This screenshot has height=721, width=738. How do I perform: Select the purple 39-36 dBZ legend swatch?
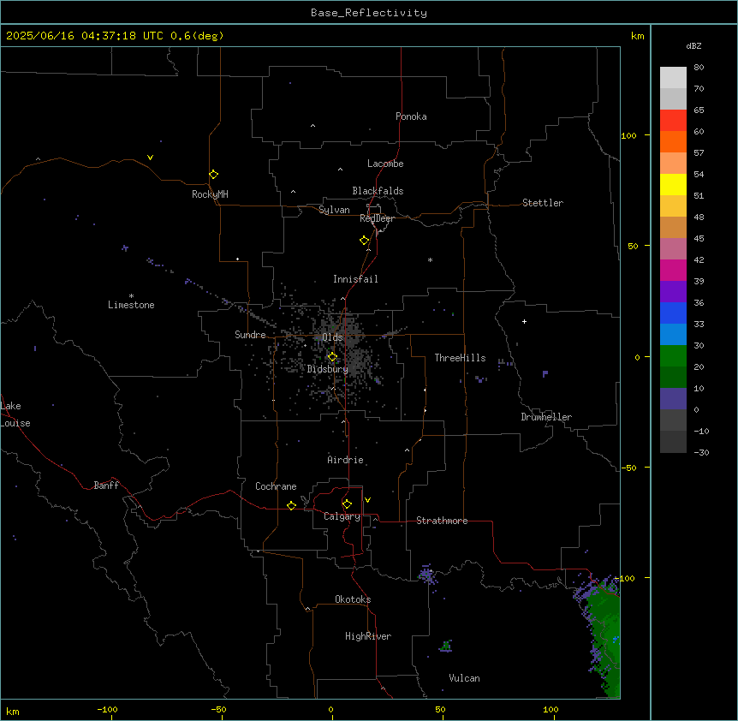point(673,291)
